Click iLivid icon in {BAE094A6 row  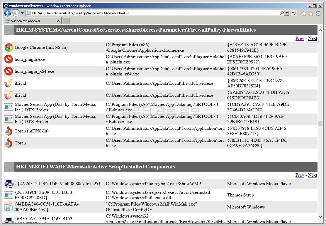pos(9,95)
